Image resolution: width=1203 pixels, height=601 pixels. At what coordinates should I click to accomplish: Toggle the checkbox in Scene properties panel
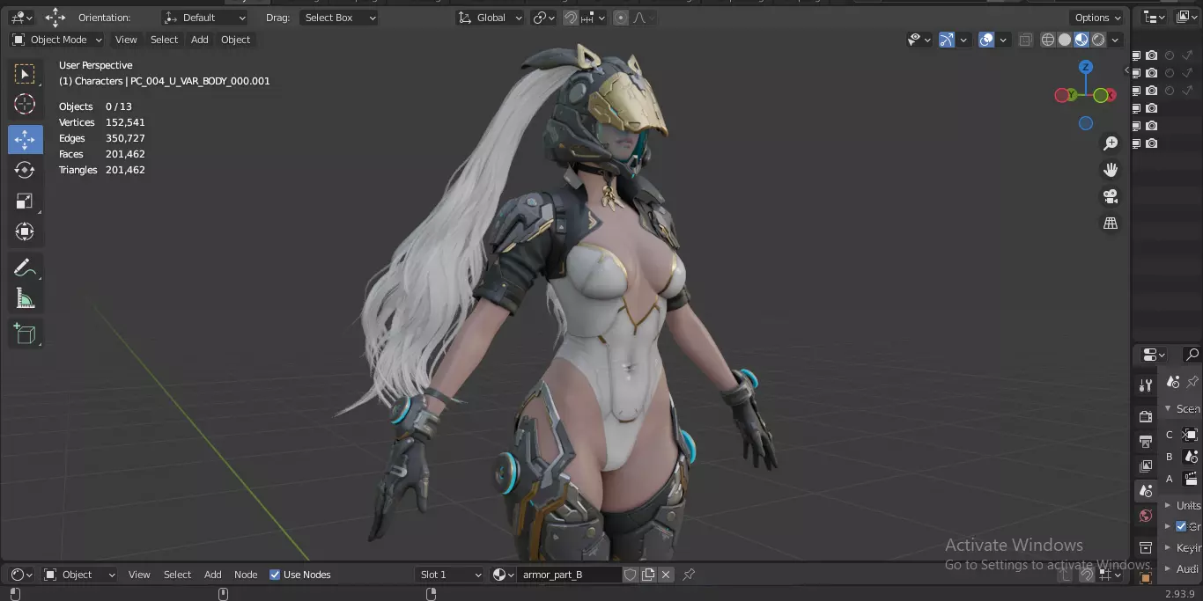pyautogui.click(x=1181, y=526)
